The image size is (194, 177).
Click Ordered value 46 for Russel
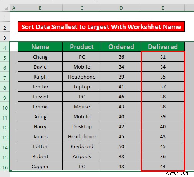(x=121, y=97)
